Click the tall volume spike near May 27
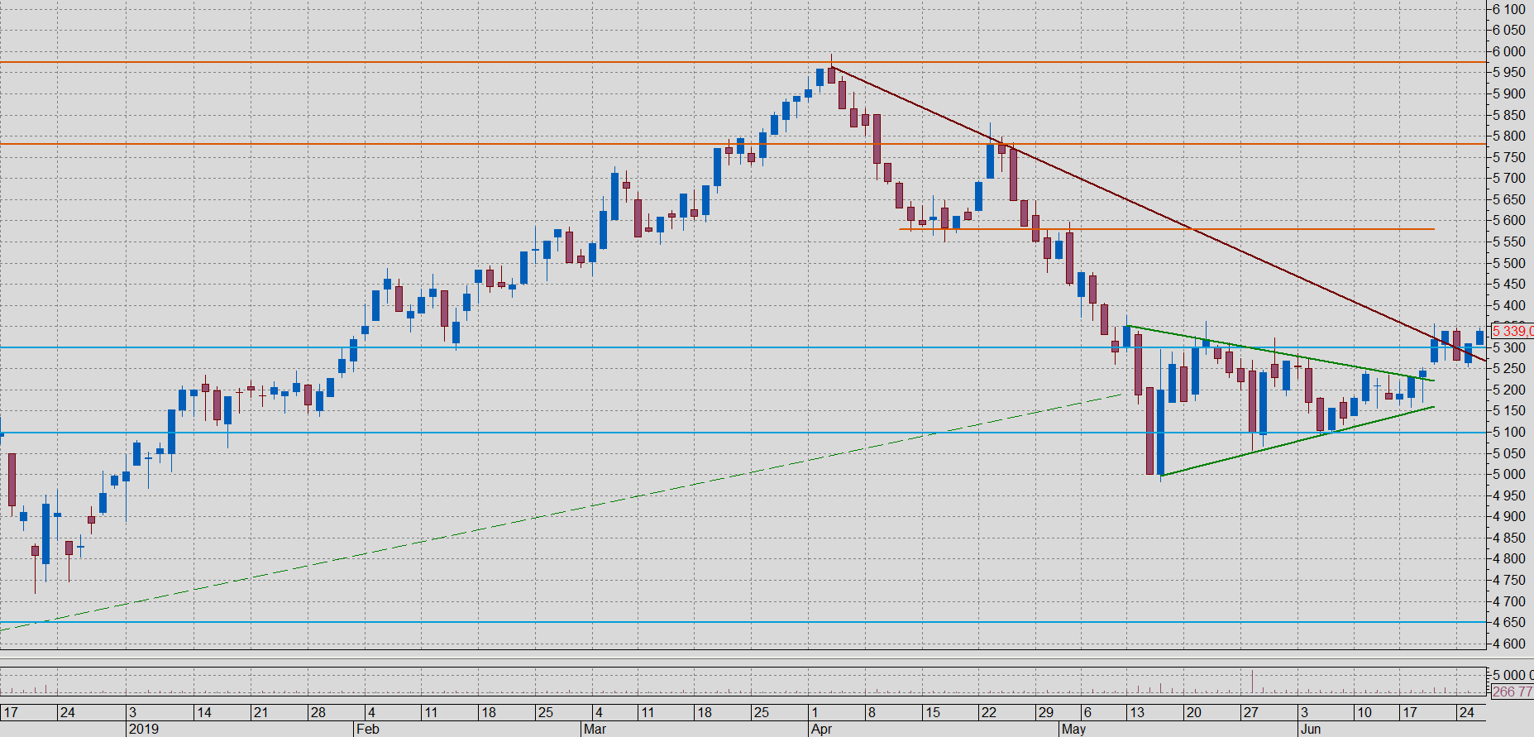Viewport: 1534px width, 737px height. 1253,682
